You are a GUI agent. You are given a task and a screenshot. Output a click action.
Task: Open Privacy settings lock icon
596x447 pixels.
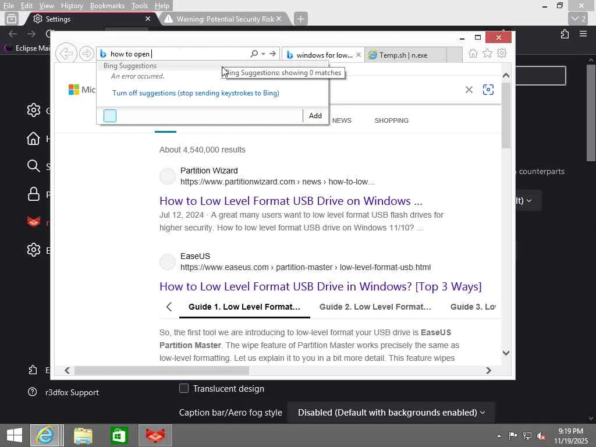tap(33, 194)
